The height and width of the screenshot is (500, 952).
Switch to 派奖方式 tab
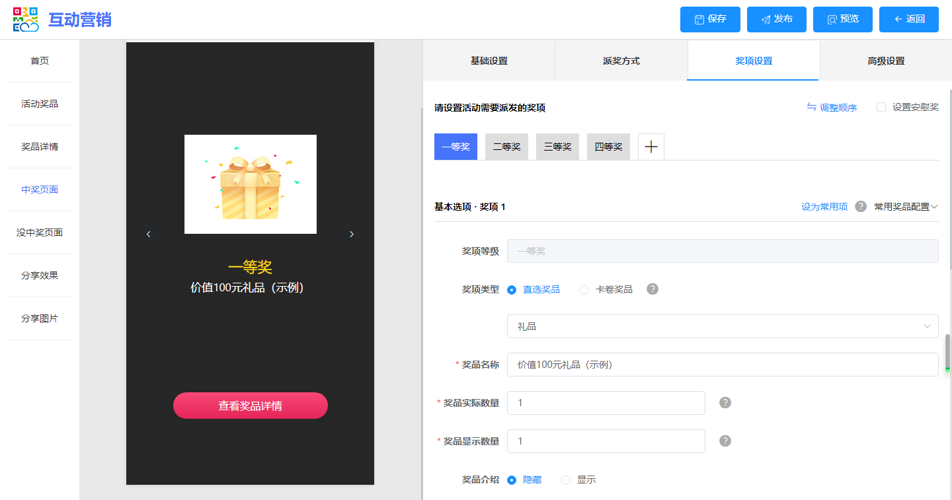pyautogui.click(x=621, y=61)
